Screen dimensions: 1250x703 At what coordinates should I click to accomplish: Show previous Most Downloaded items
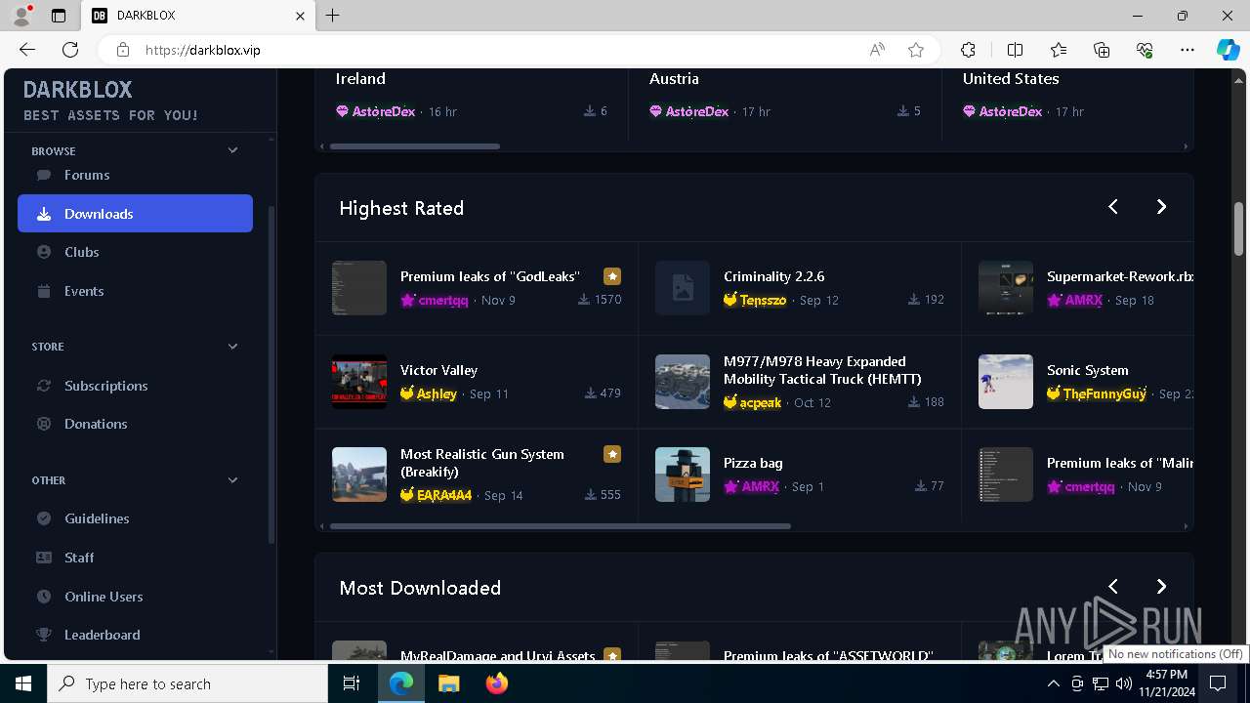click(1113, 586)
